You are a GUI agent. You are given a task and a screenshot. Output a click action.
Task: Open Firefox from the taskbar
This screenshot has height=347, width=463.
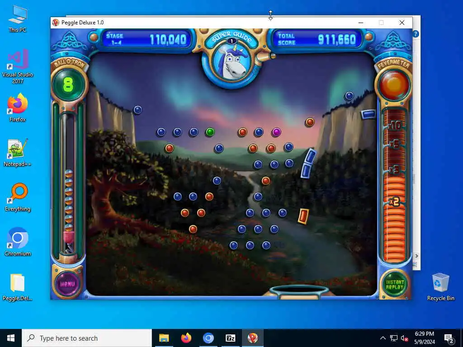point(186,338)
